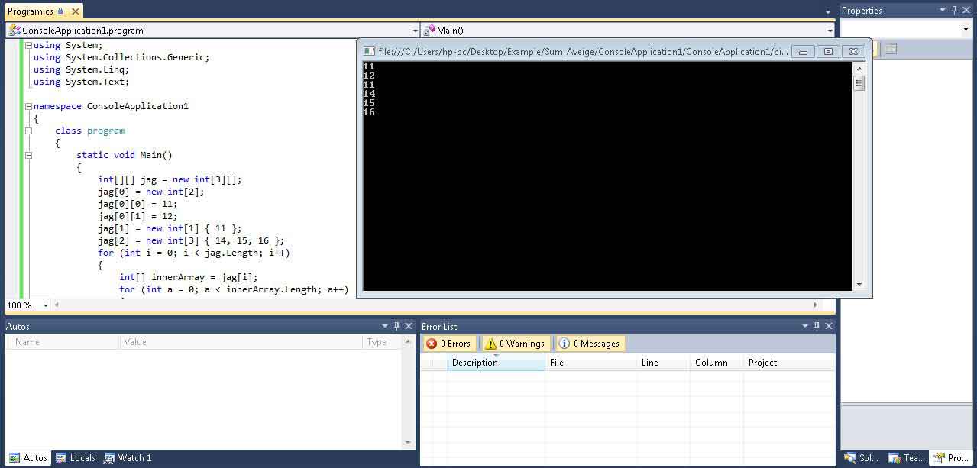Click the Properties panel pushpin icon

[954, 10]
